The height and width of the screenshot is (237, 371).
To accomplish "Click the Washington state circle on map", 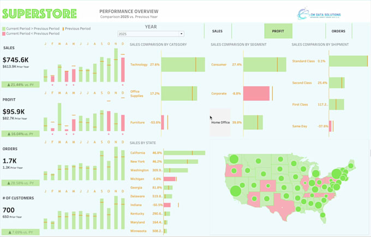I will [234, 159].
